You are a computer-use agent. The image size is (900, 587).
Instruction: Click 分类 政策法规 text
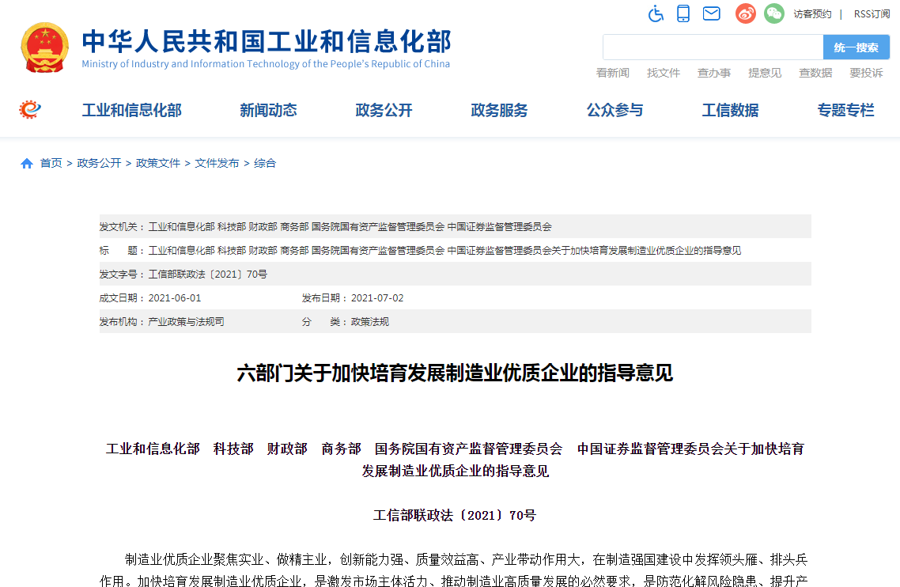pyautogui.click(x=346, y=322)
